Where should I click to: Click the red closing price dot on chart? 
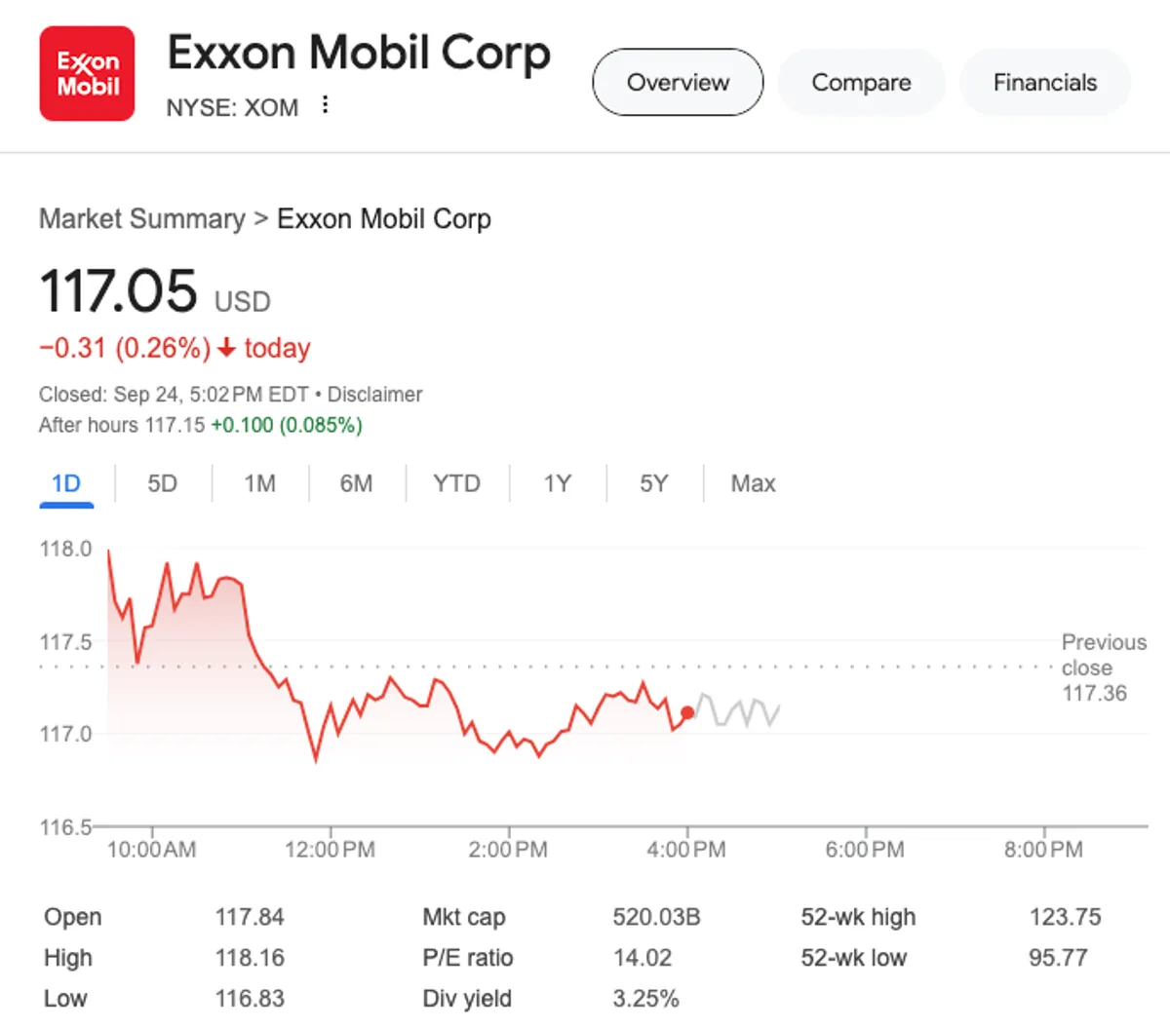pos(687,713)
